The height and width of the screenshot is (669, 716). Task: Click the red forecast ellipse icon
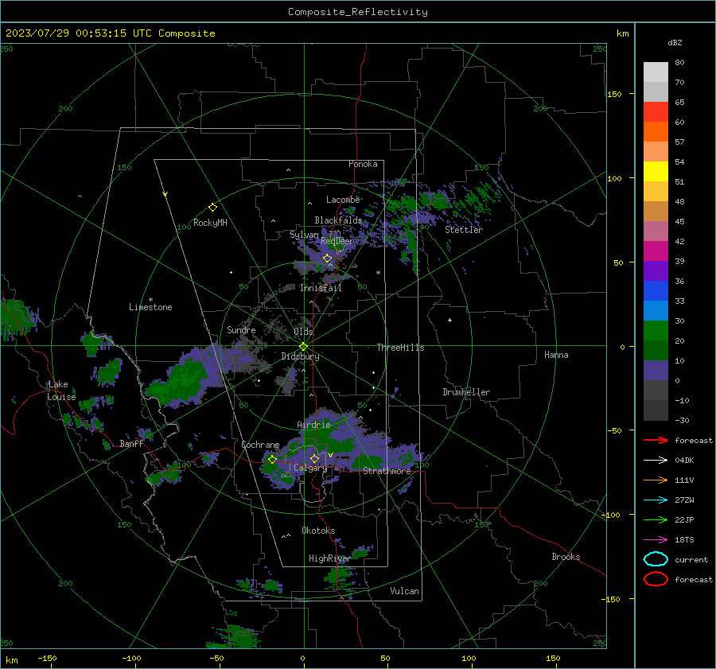tap(656, 579)
